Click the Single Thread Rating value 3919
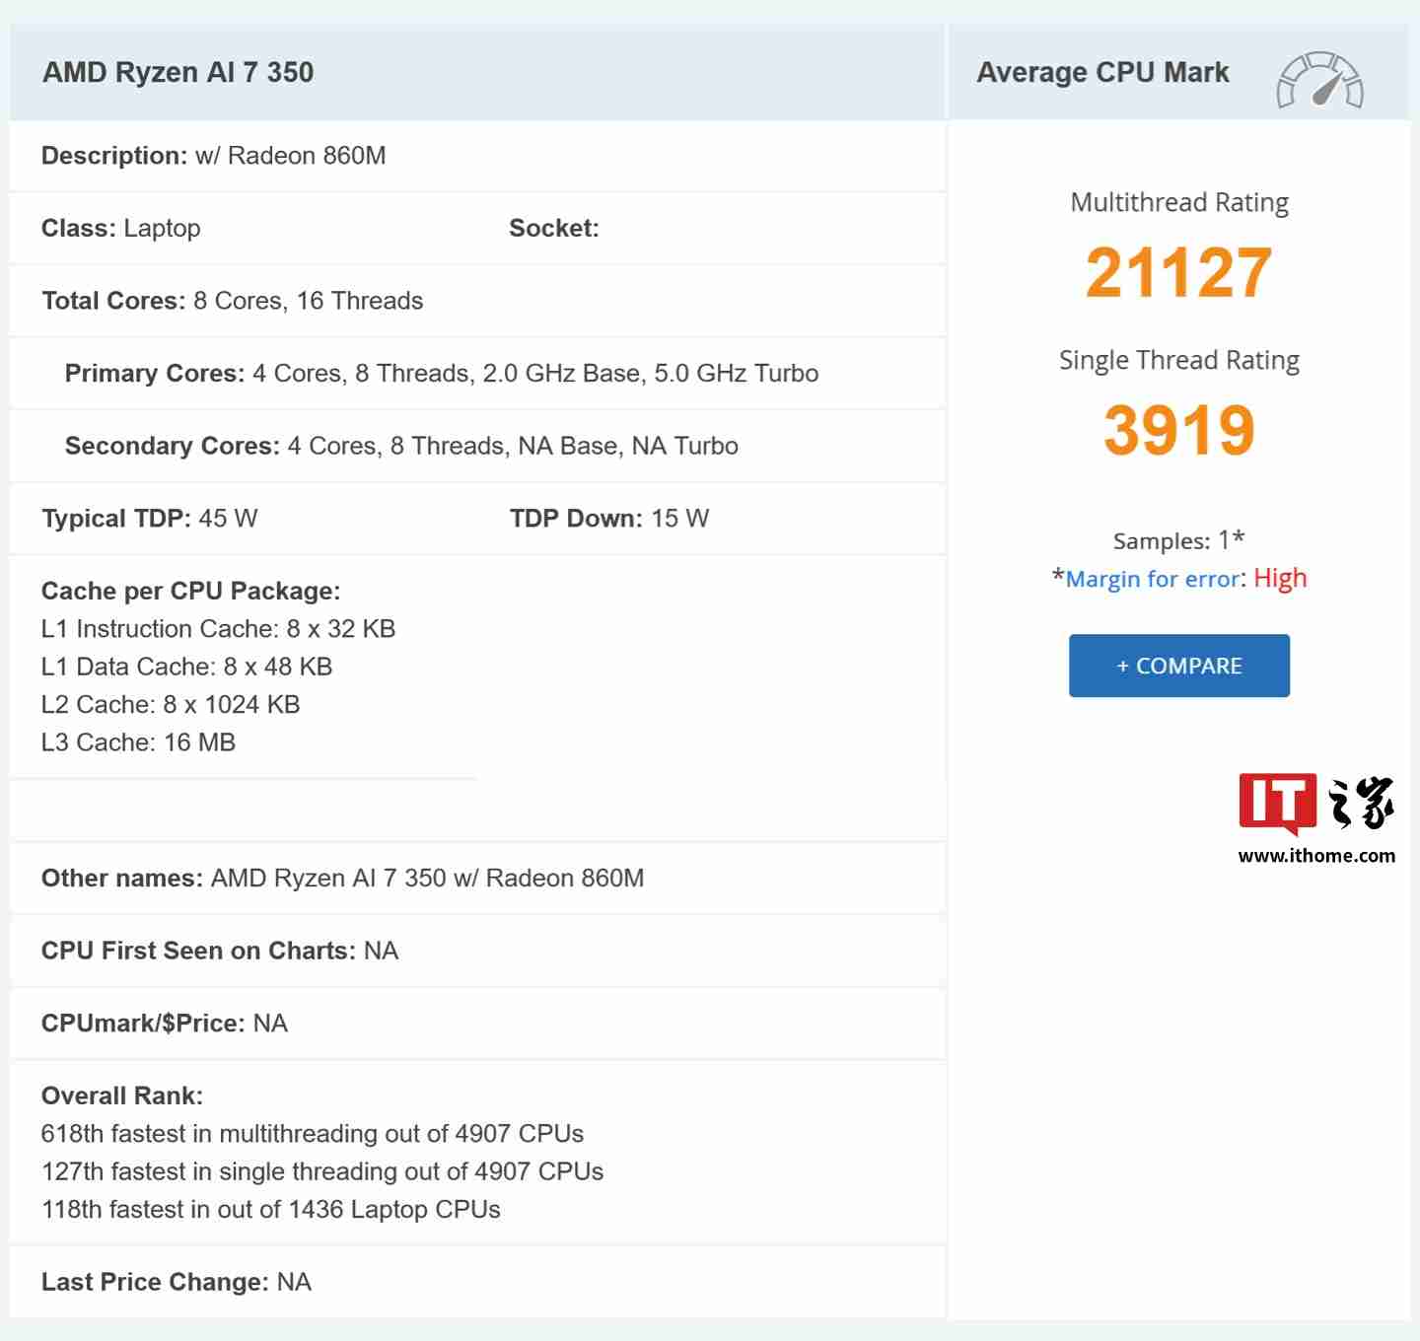Image resolution: width=1420 pixels, height=1341 pixels. click(1179, 429)
